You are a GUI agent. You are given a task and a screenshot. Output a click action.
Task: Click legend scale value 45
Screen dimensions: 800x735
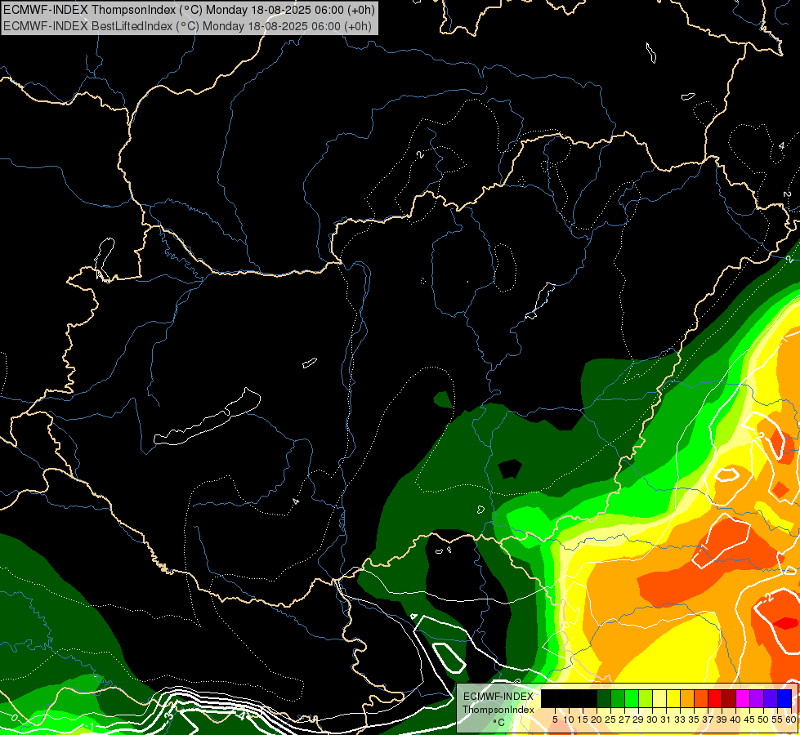coord(750,719)
